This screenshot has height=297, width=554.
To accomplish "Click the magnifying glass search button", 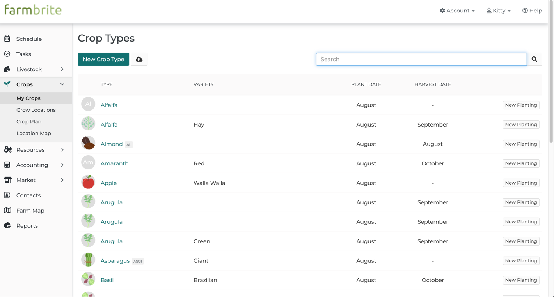I will 534,59.
